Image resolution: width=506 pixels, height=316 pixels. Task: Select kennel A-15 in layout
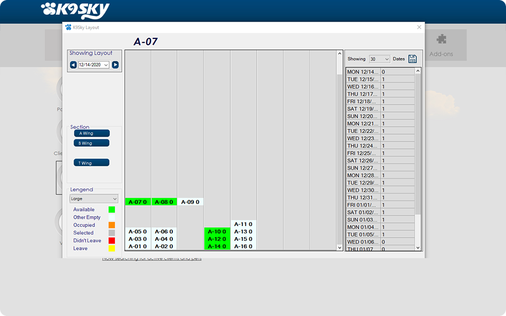point(244,239)
